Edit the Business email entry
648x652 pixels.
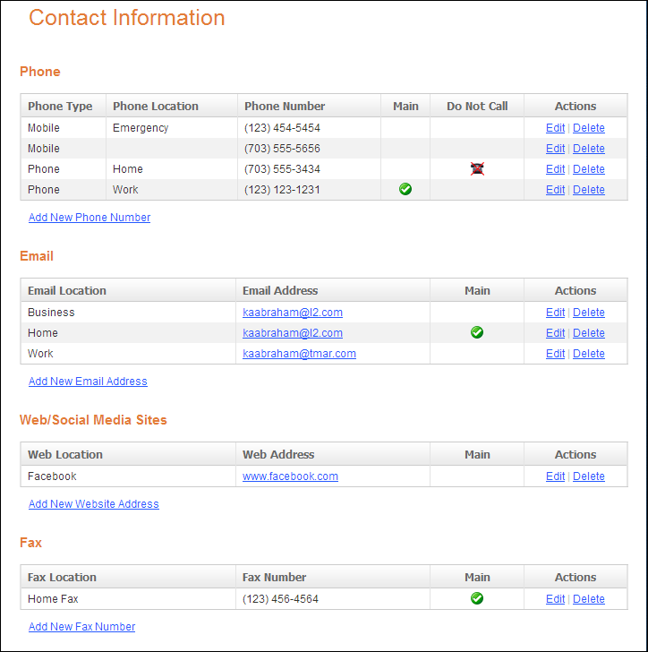click(x=555, y=313)
